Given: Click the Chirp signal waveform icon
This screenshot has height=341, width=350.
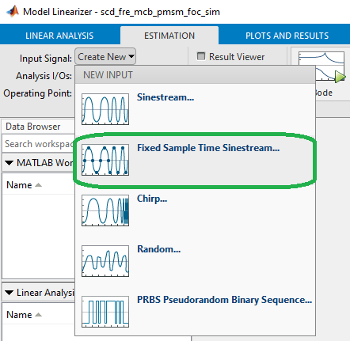Looking at the screenshot, I should click(x=105, y=210).
